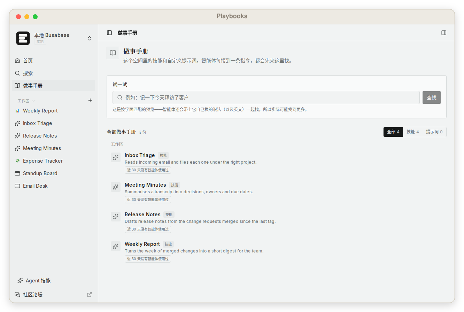Open the Release Notes playbook entry
Viewport: 464px width, 312px height.
(277, 221)
